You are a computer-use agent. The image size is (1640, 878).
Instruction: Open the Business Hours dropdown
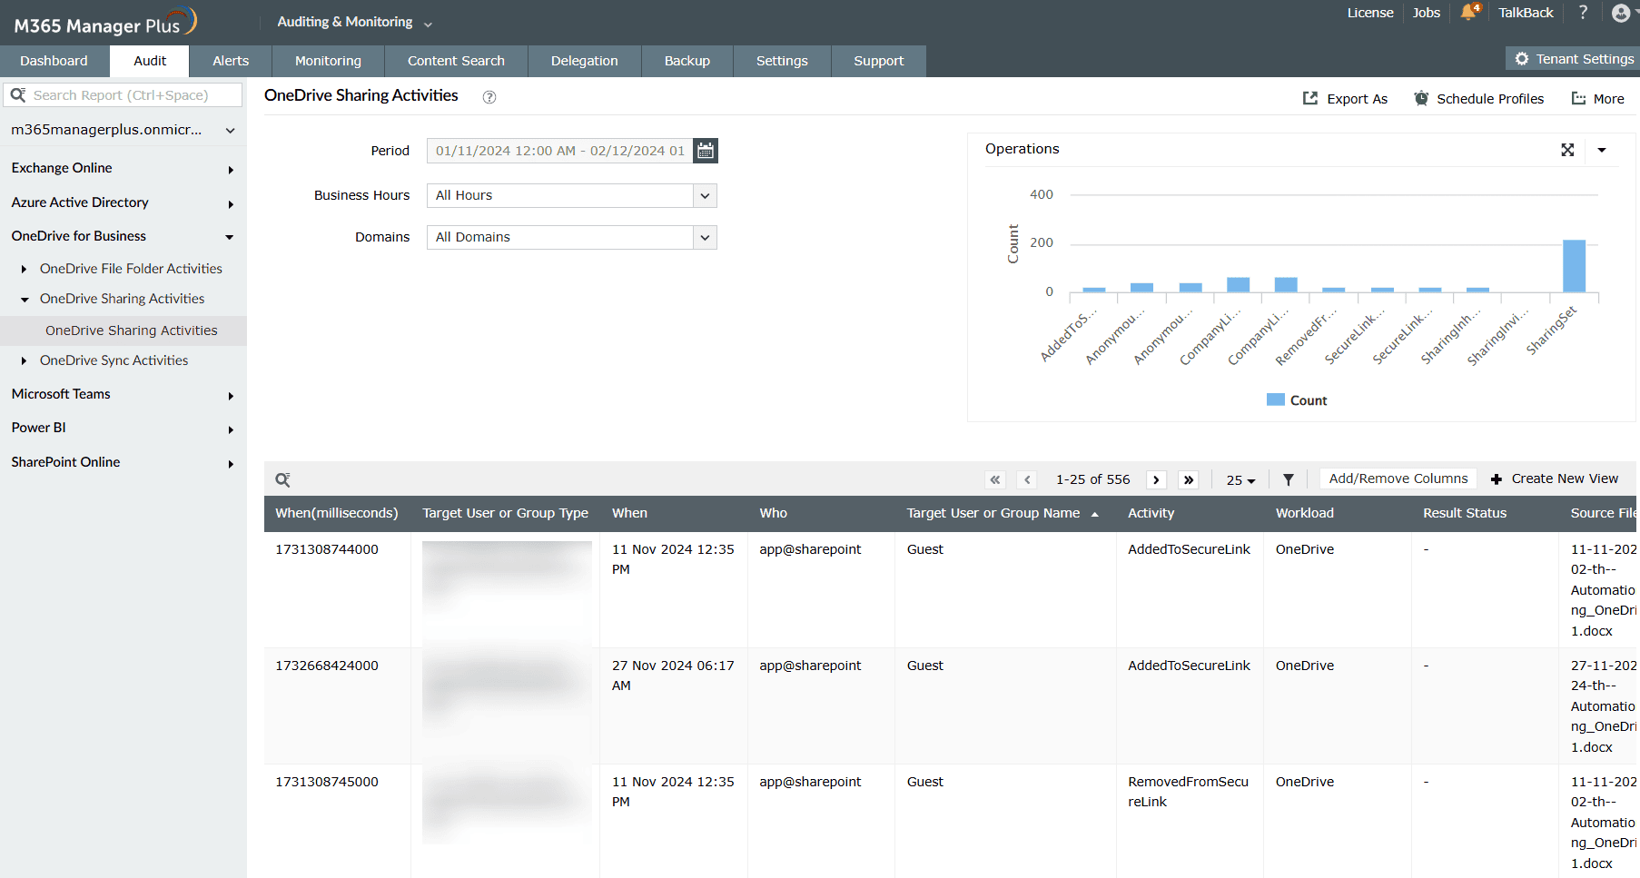[572, 195]
